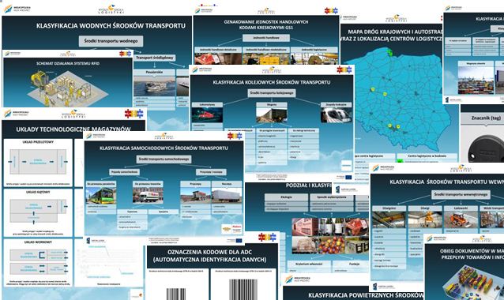Click the green city bus photo
This screenshot has width=504, height=300.
101,195
